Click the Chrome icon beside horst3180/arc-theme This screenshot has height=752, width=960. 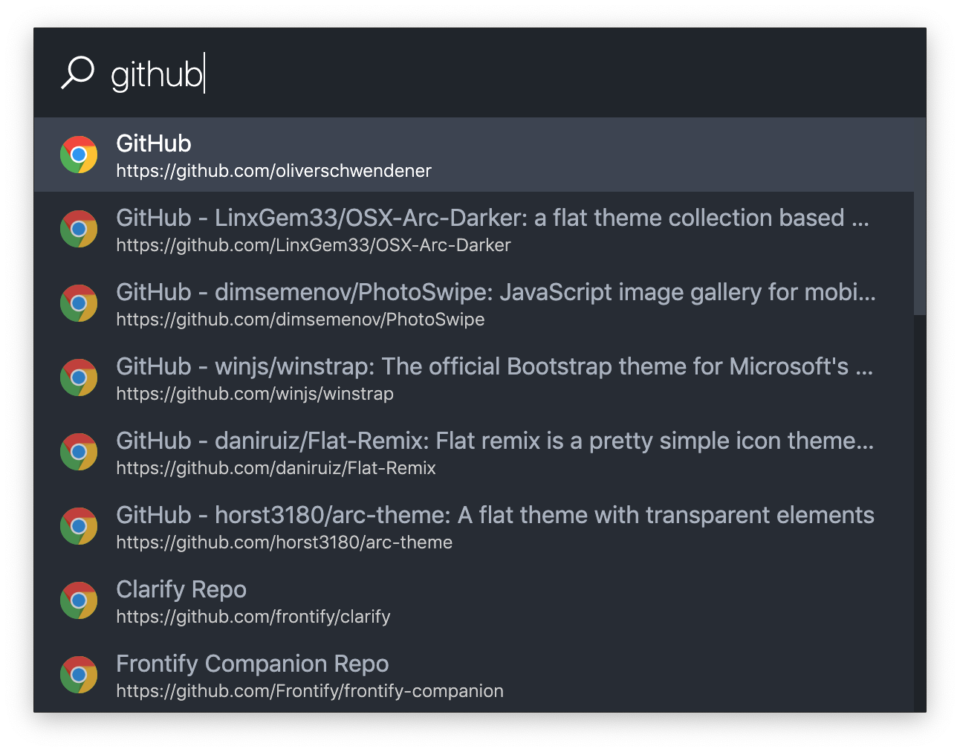point(79,526)
